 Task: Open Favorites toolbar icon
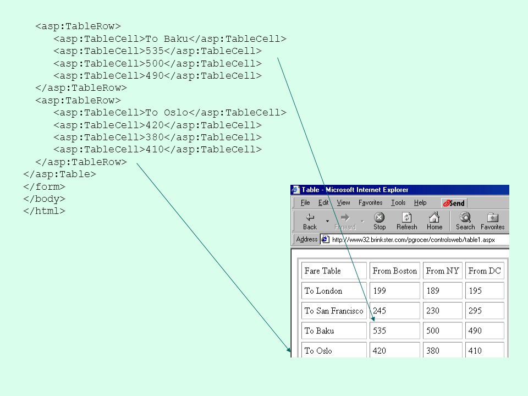(492, 218)
